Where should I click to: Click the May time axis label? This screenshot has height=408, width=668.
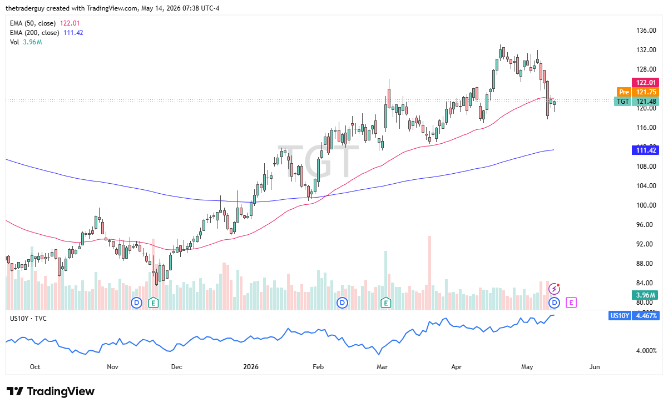coord(527,367)
